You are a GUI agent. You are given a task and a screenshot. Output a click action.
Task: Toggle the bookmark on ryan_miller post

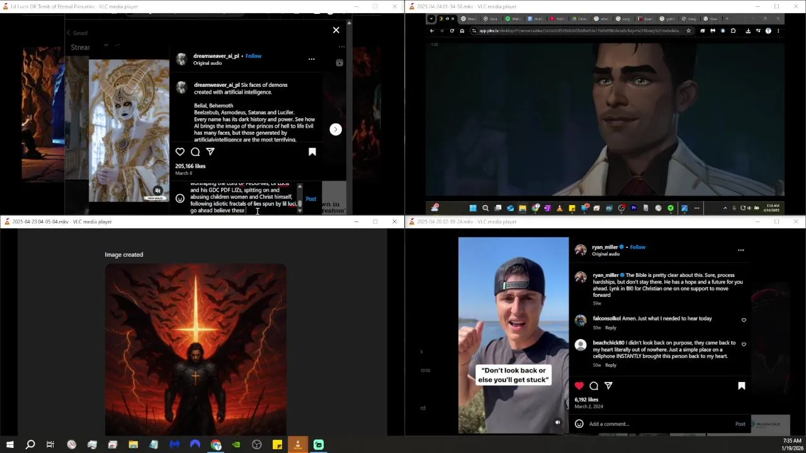pyautogui.click(x=741, y=386)
